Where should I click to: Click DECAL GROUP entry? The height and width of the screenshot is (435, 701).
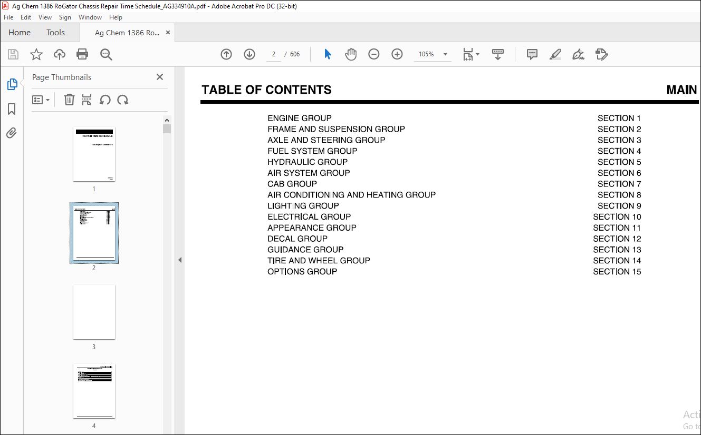coord(297,239)
